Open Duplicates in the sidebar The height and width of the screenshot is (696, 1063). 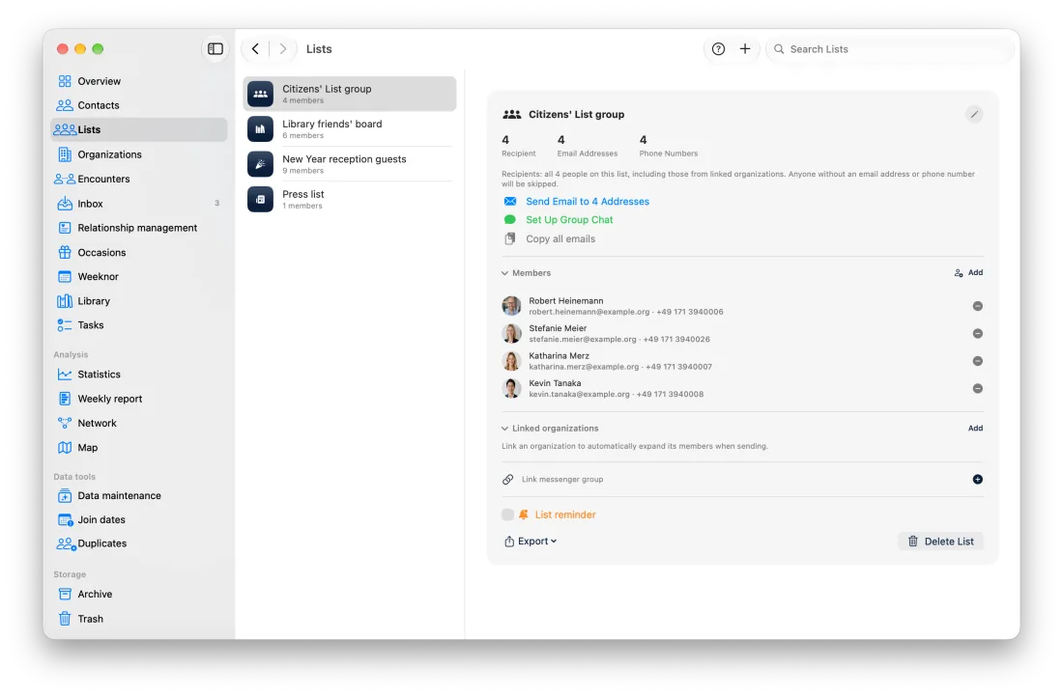click(x=139, y=543)
